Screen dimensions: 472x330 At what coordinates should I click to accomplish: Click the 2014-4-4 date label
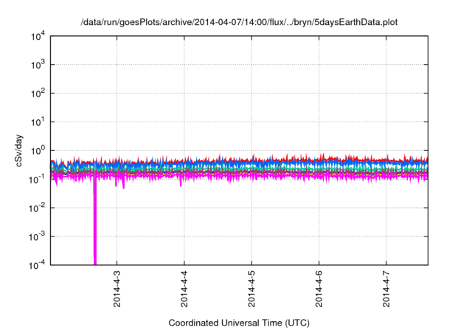click(x=184, y=289)
